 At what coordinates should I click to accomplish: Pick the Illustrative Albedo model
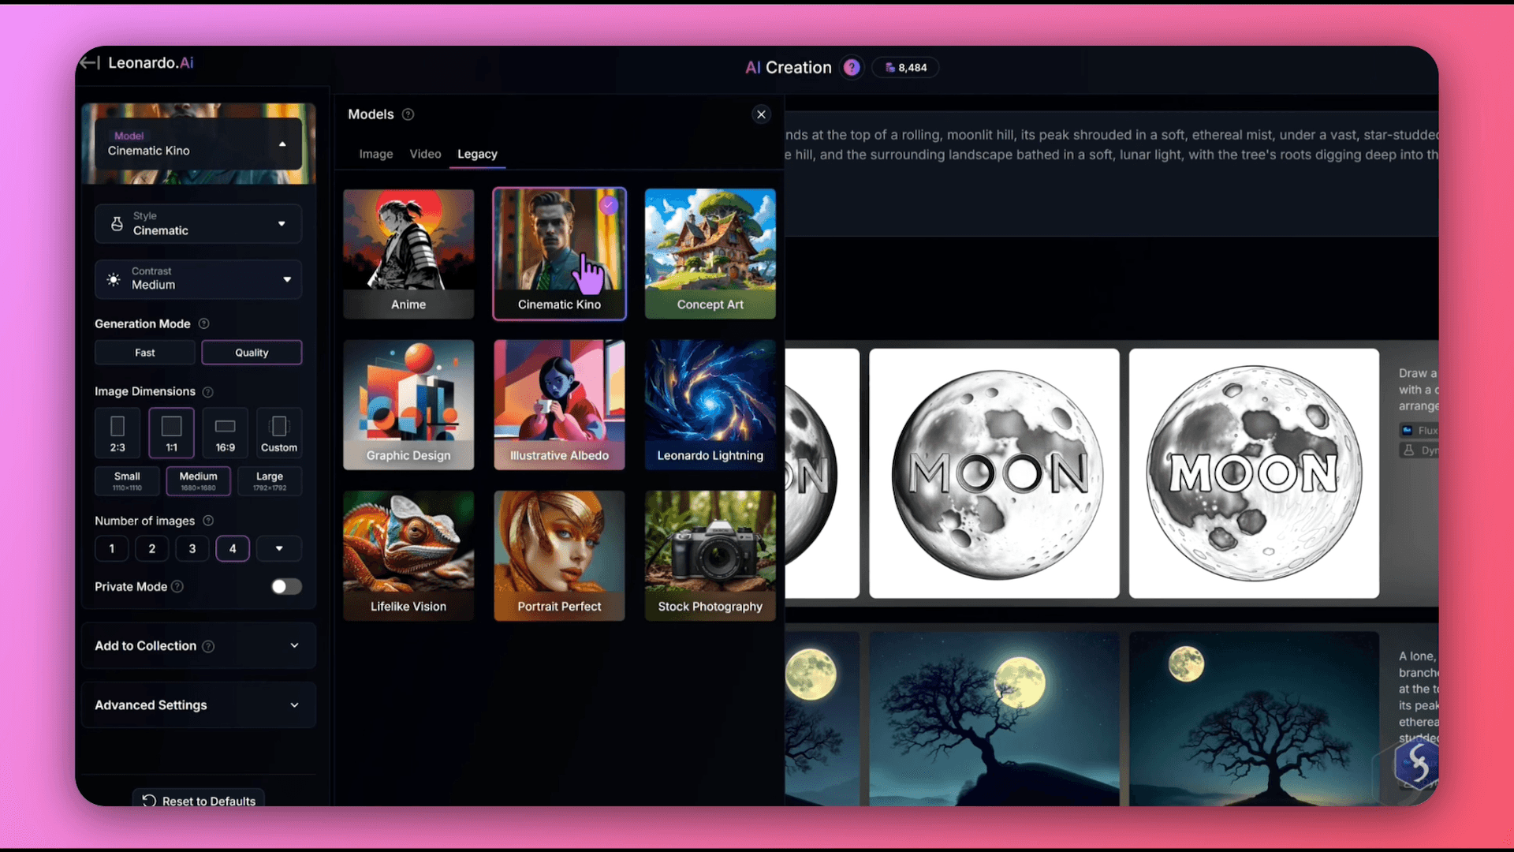(x=559, y=405)
